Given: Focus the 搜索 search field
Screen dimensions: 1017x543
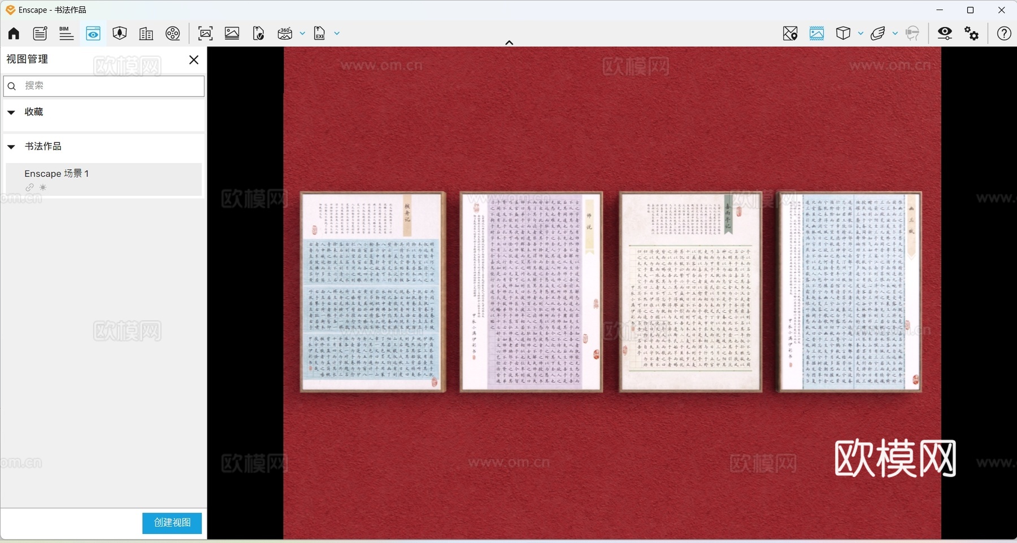Looking at the screenshot, I should point(104,86).
